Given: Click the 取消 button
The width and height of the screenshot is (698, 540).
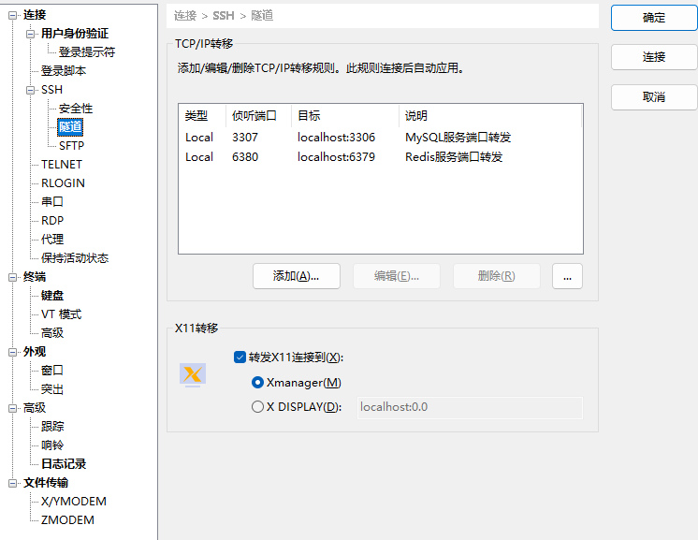Looking at the screenshot, I should point(654,97).
